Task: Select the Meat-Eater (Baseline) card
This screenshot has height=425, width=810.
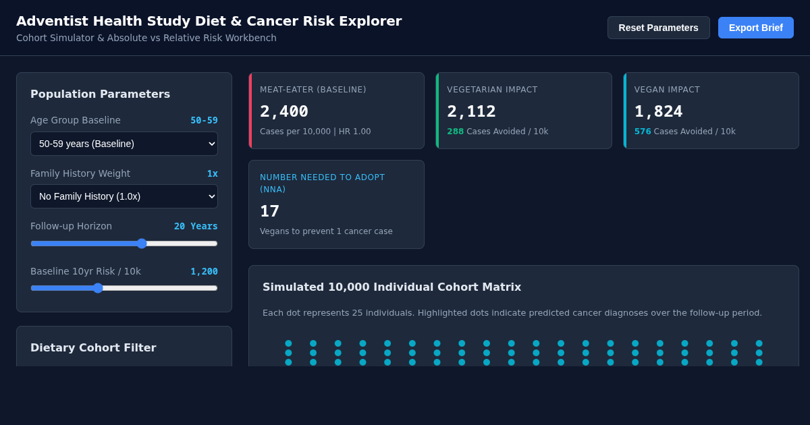Action: point(337,111)
